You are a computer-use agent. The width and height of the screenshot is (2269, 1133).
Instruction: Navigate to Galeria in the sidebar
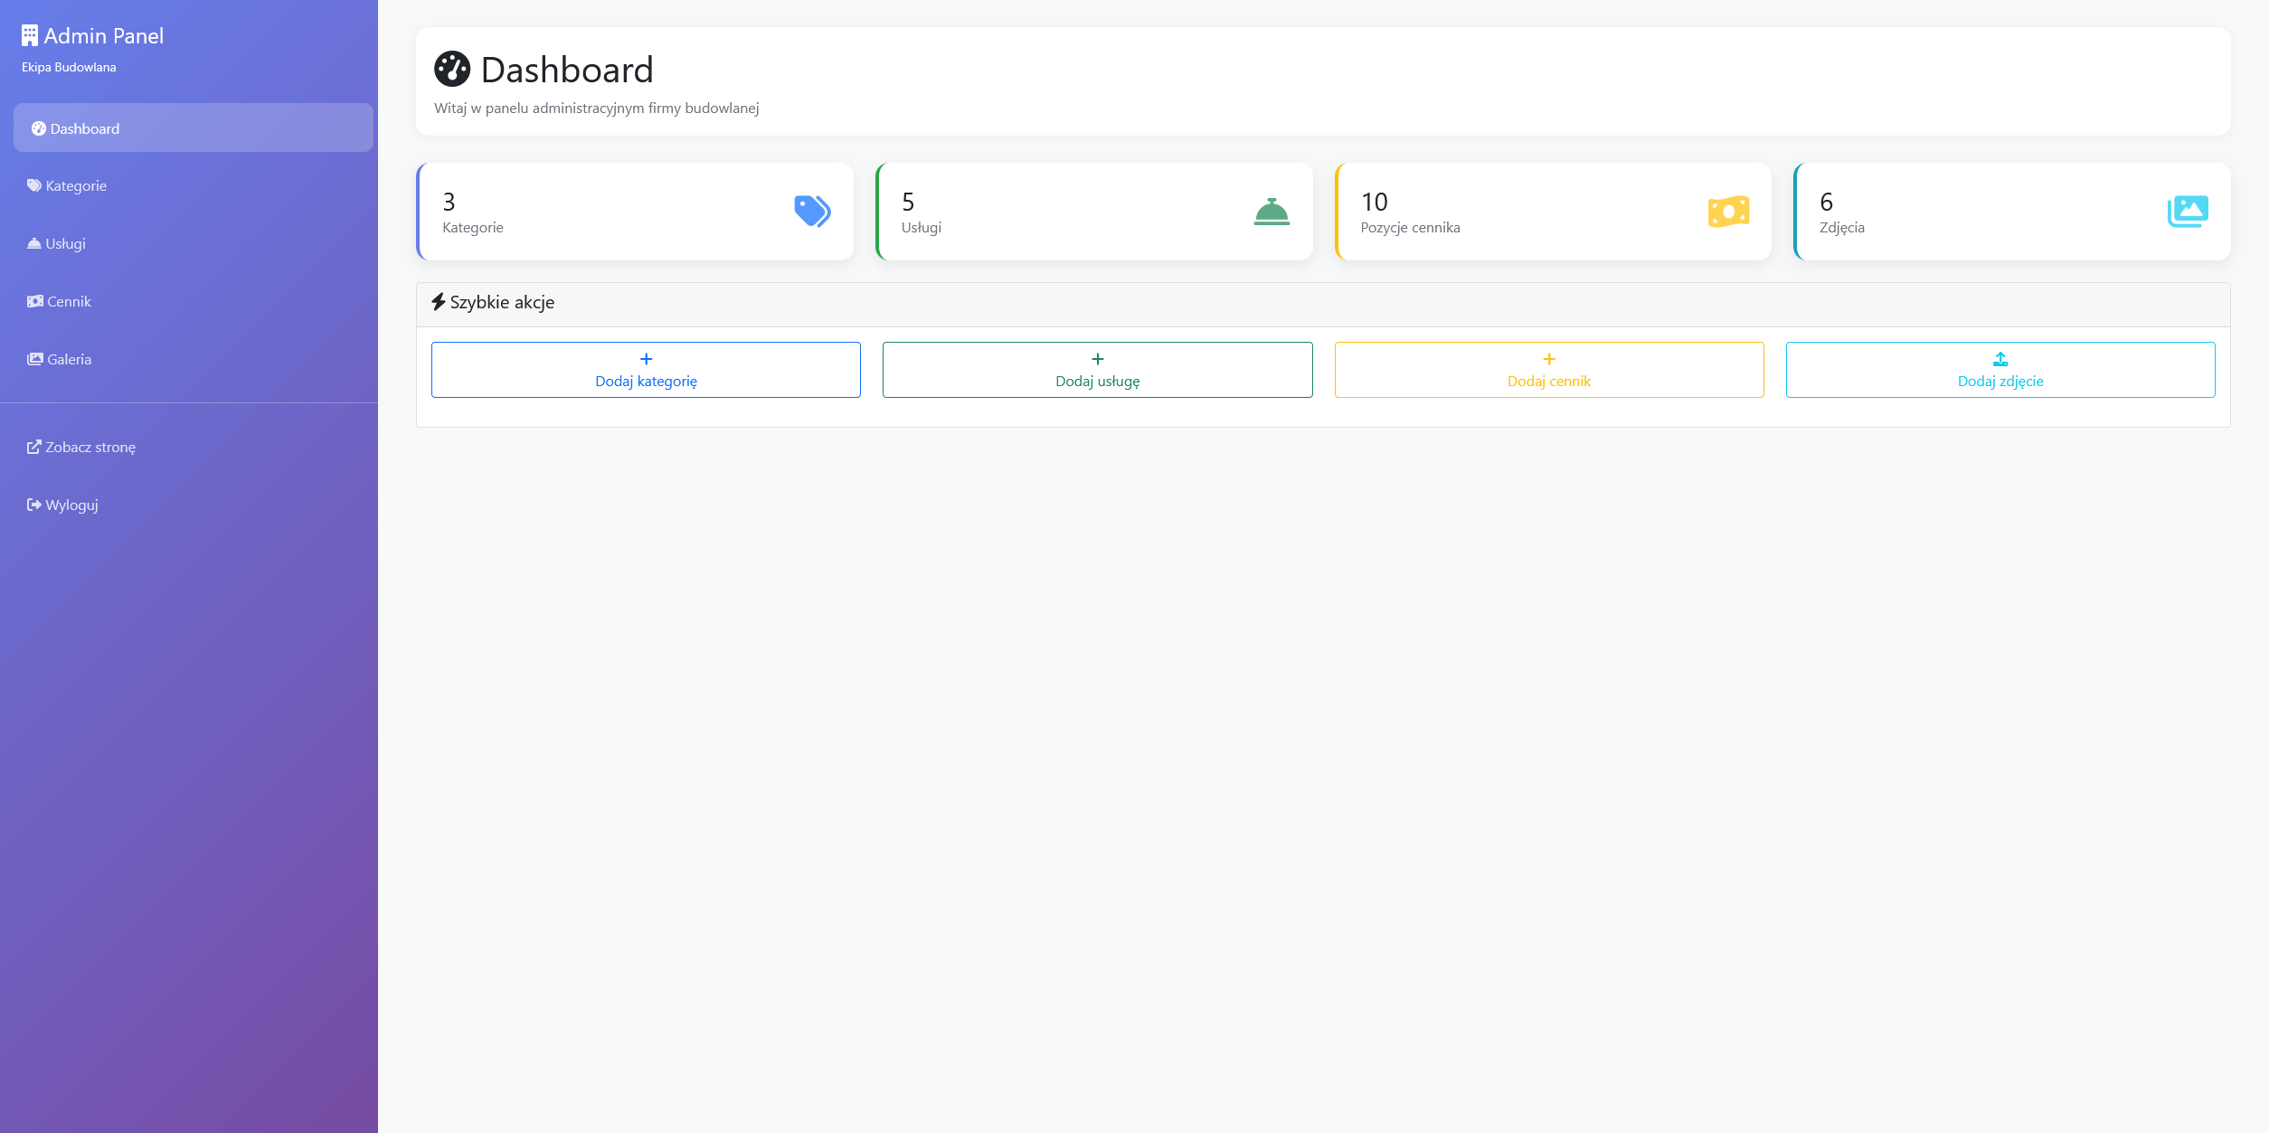[69, 359]
